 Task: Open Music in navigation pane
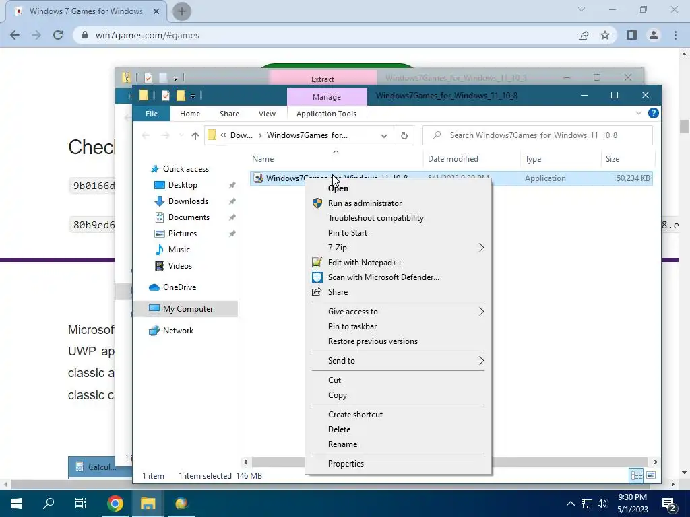[x=179, y=250]
